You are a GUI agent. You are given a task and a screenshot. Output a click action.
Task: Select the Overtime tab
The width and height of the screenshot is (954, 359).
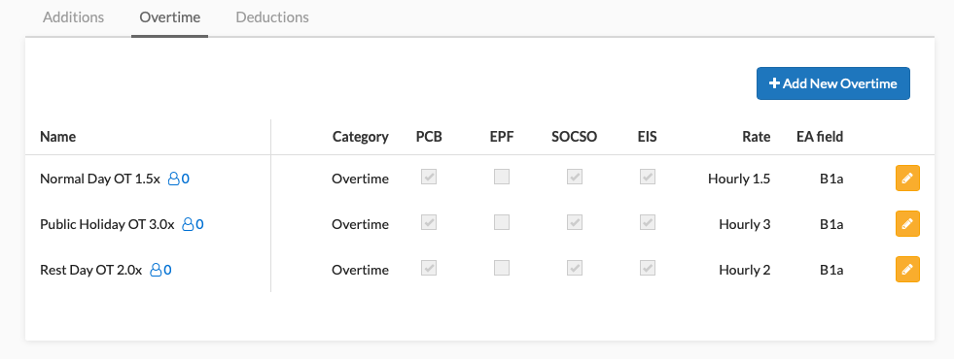[x=170, y=17]
